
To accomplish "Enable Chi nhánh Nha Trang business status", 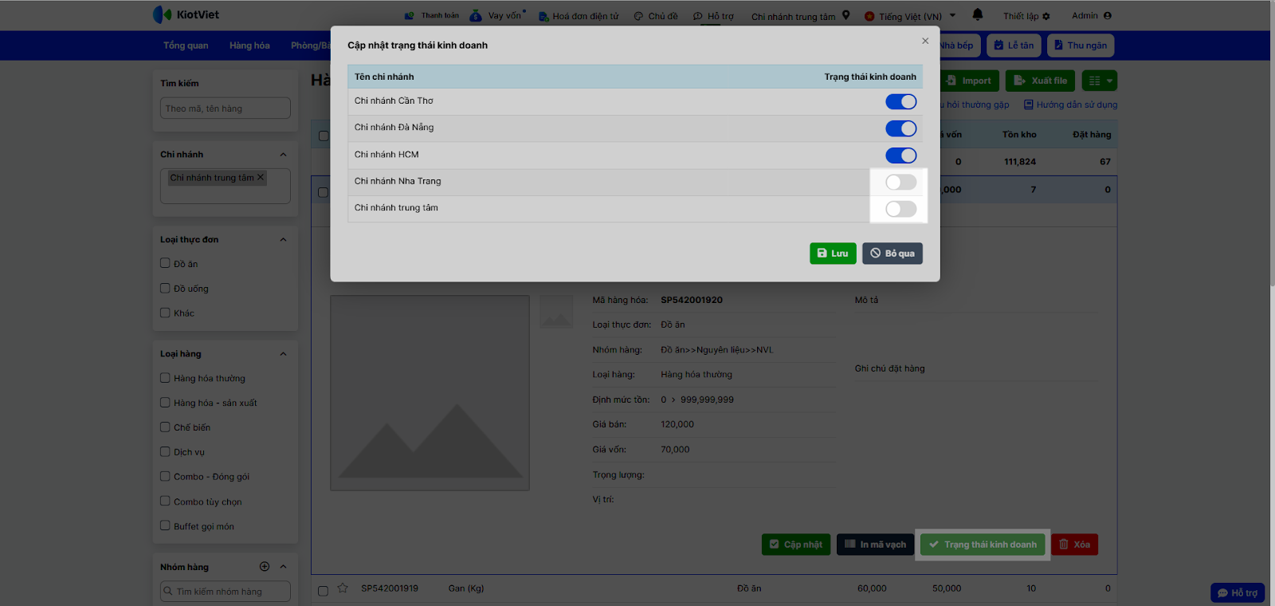I will (x=901, y=182).
